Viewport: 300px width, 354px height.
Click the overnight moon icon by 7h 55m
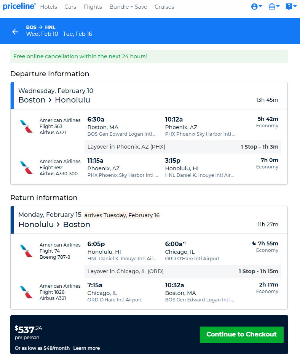(x=254, y=243)
